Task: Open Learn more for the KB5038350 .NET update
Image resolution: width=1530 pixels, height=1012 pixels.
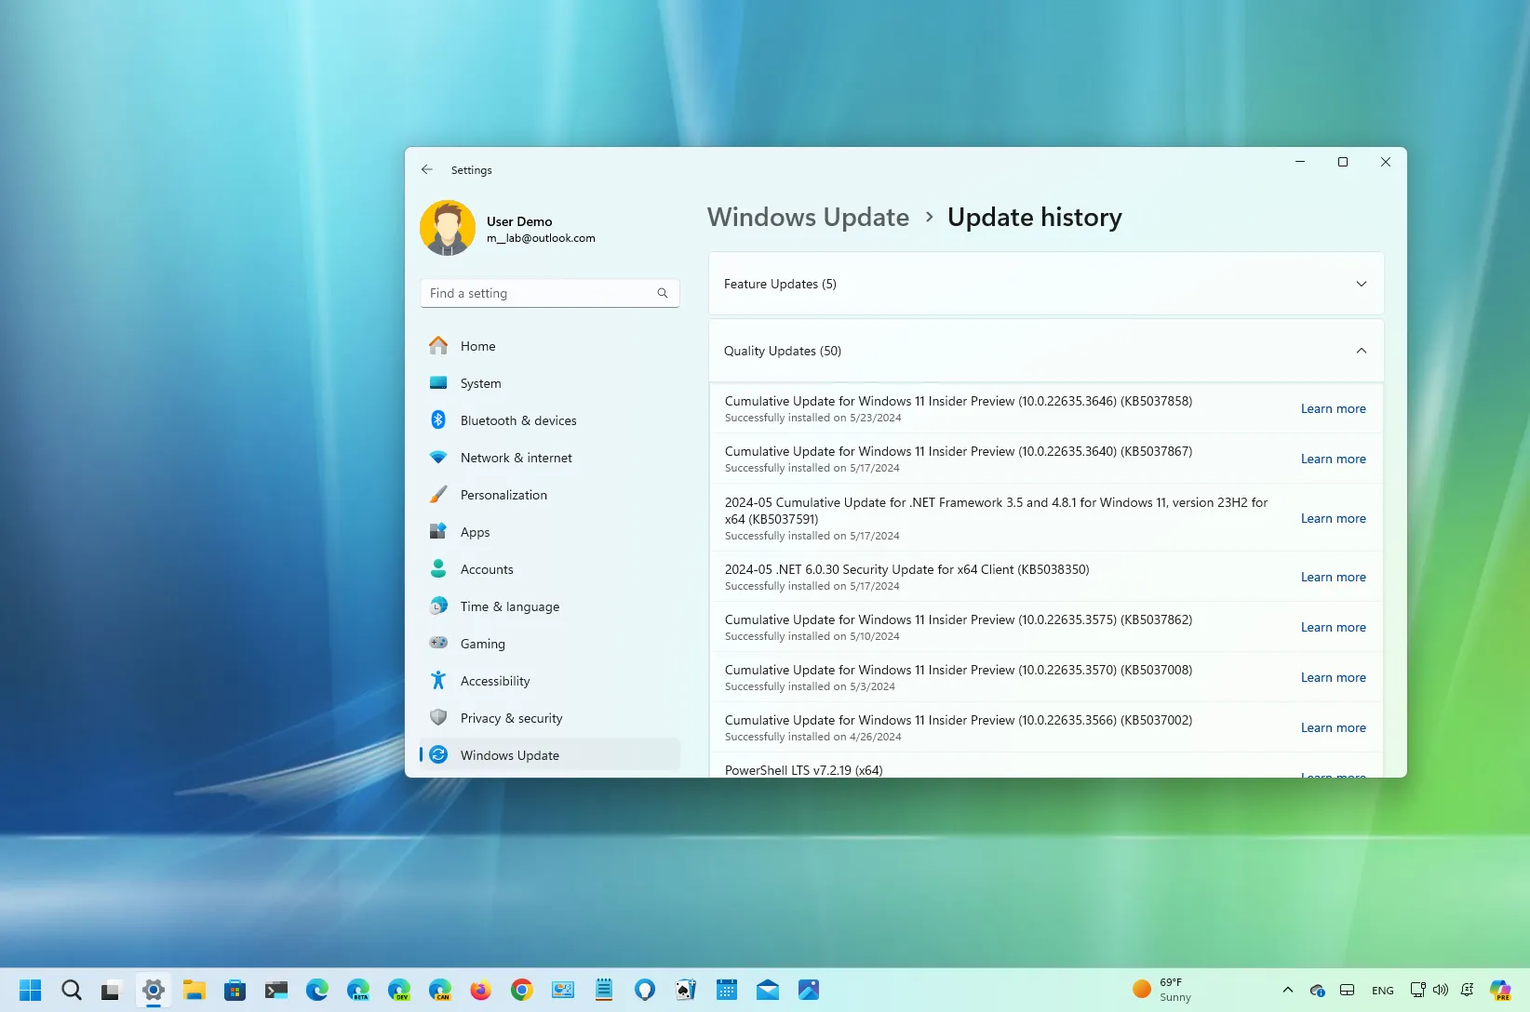Action: click(x=1333, y=577)
